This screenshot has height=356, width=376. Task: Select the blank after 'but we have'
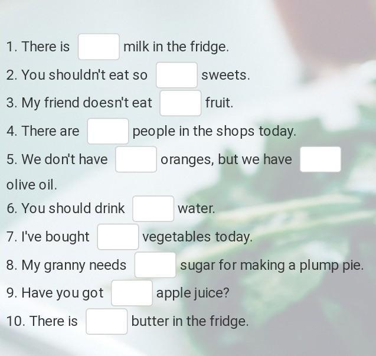pyautogui.click(x=320, y=159)
